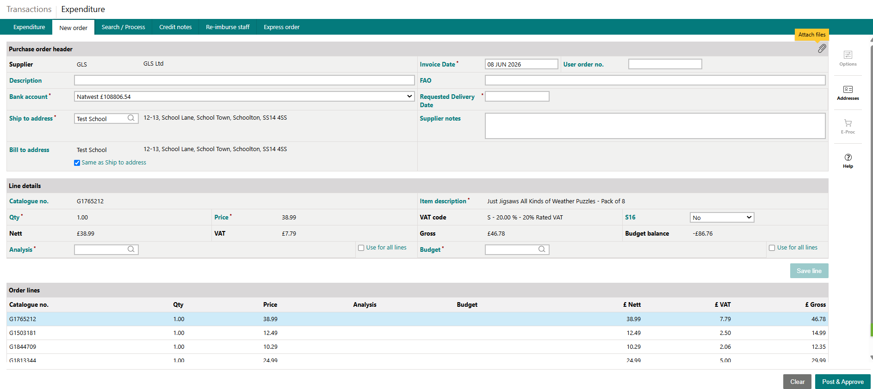Go to the Credit notes tab
Viewport: 873px width, 389px height.
(x=175, y=27)
